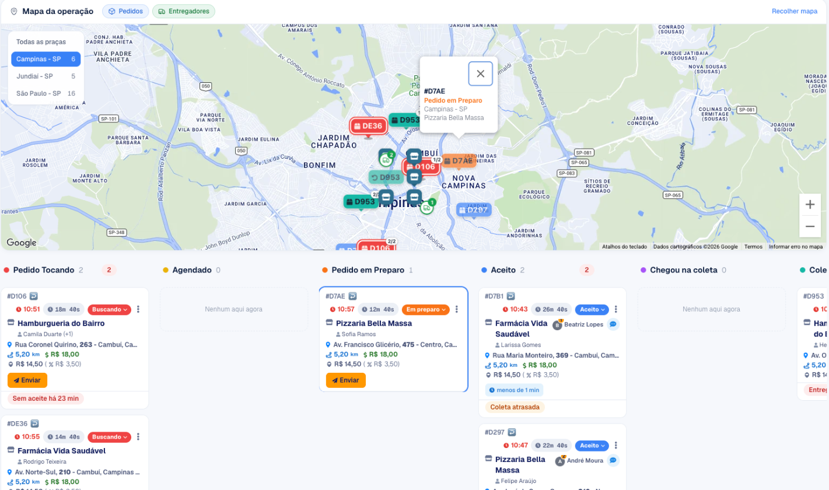Screen dimensions: 829x490
Task: Open the kebab menu on order #D106
Action: pyautogui.click(x=138, y=309)
